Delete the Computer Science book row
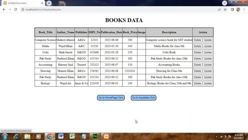This screenshot has width=248, height=140. (x=197, y=40)
